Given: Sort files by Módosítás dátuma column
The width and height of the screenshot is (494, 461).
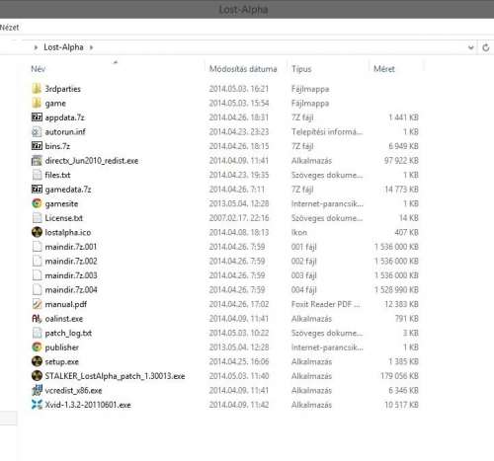Looking at the screenshot, I should [243, 69].
